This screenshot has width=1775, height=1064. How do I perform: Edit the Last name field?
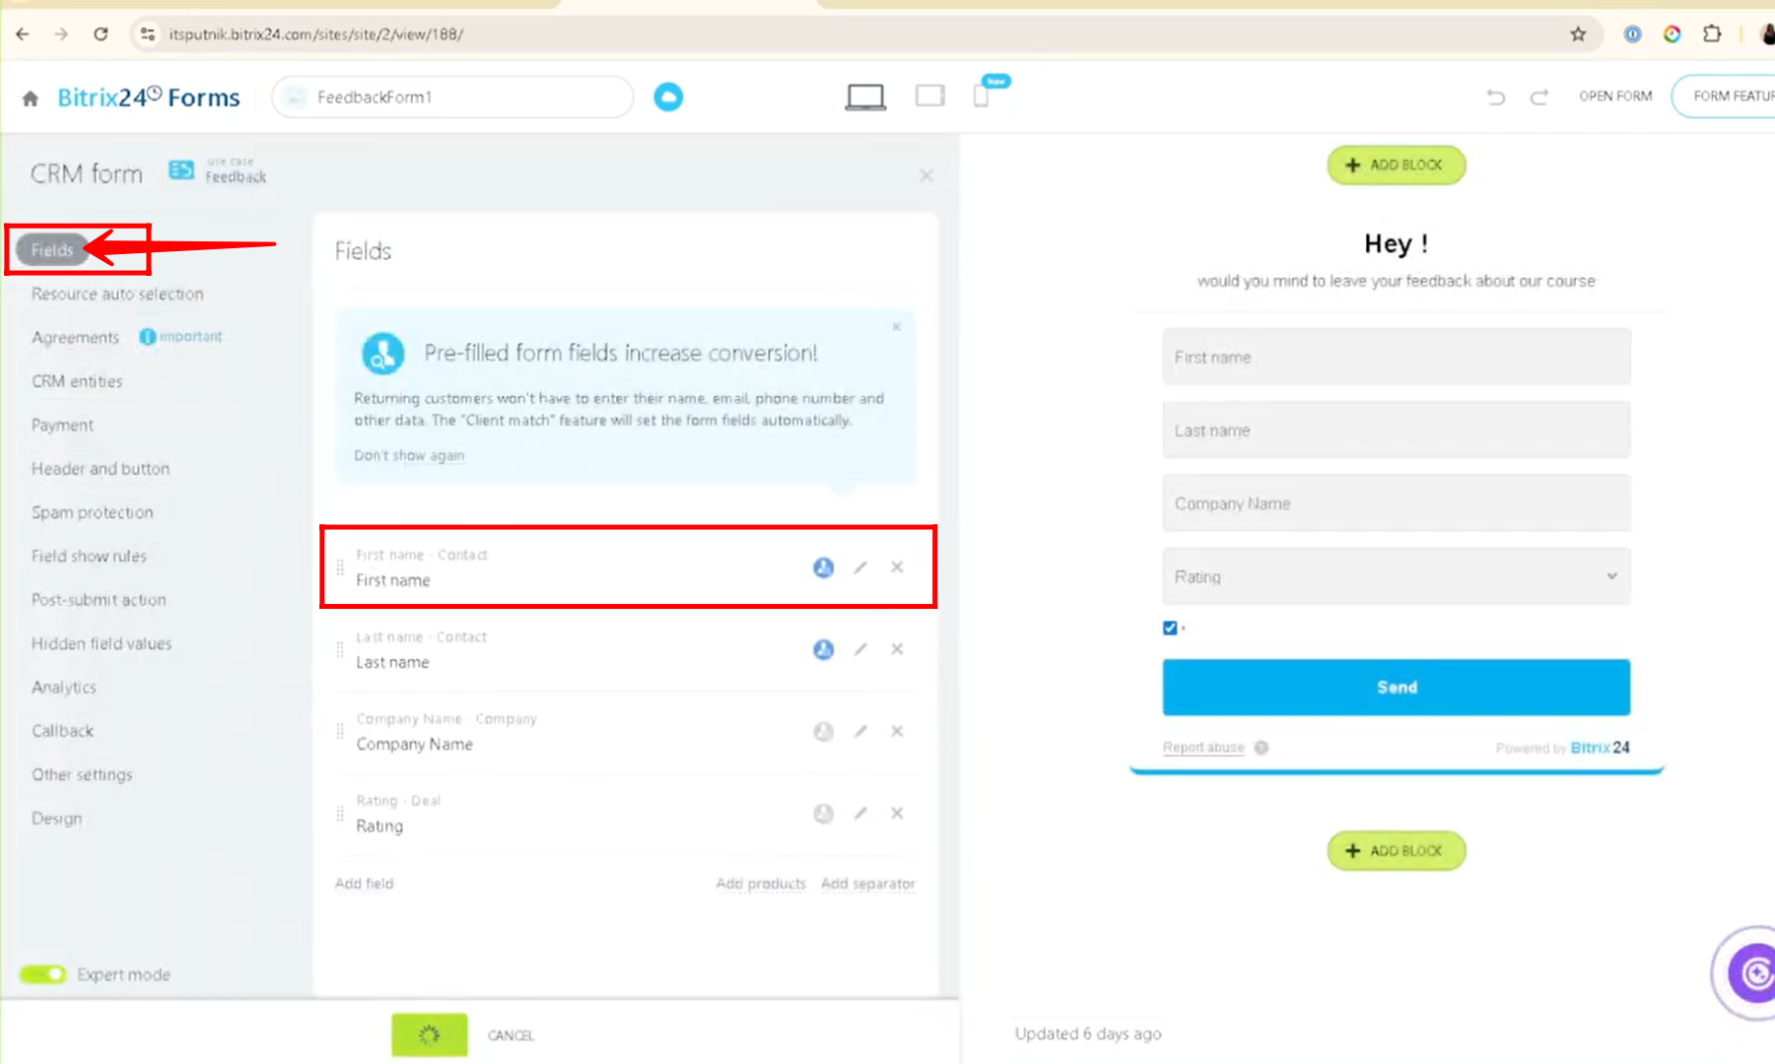click(860, 649)
